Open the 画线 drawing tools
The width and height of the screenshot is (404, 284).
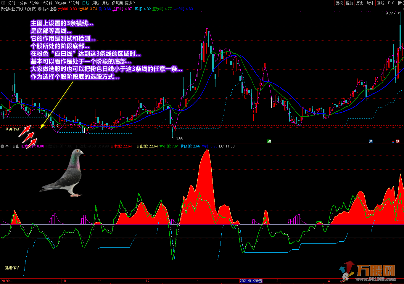tap(380, 3)
